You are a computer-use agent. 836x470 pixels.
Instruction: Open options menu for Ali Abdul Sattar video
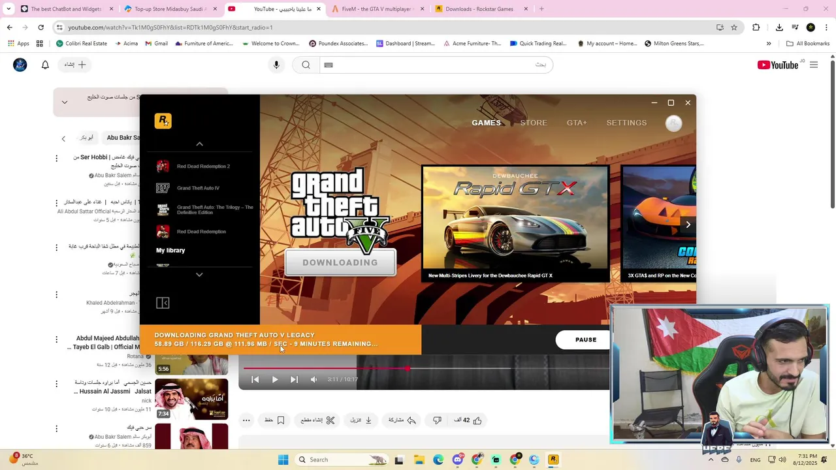56,203
